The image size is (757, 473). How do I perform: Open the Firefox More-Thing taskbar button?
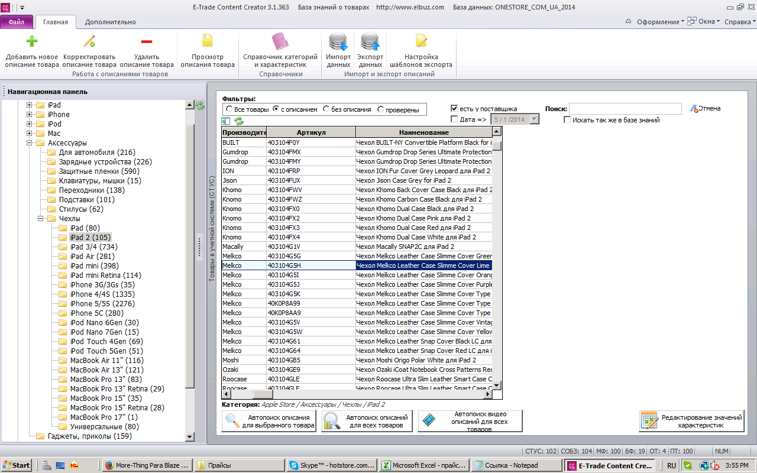(147, 465)
